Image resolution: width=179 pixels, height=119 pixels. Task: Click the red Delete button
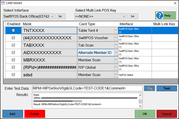click(35, 114)
